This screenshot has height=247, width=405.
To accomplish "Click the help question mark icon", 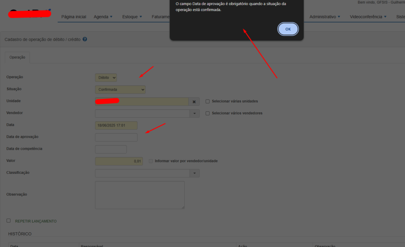I will 85,40.
